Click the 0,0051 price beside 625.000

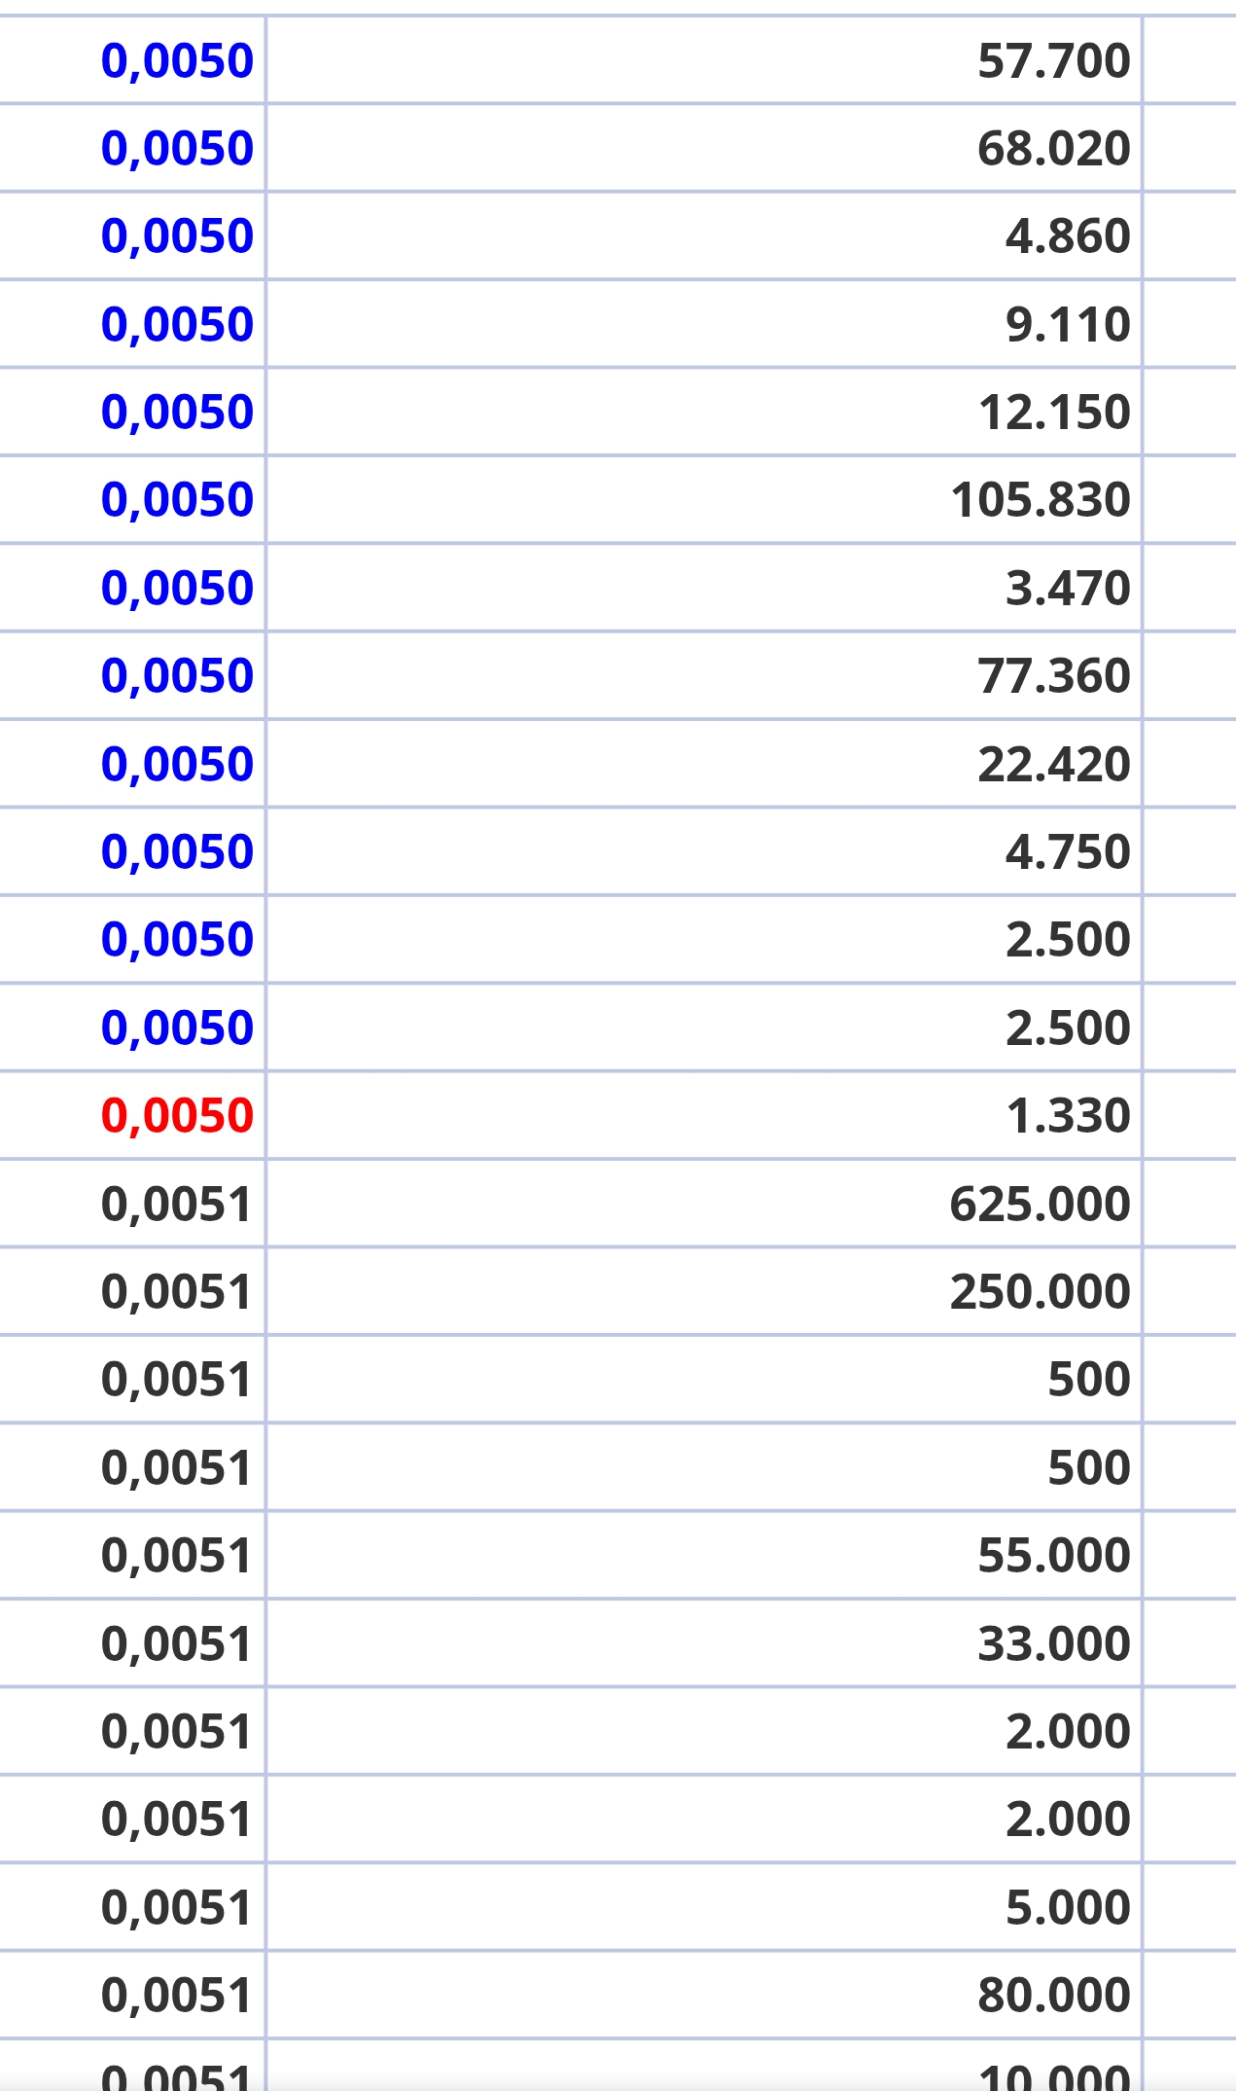click(177, 1204)
